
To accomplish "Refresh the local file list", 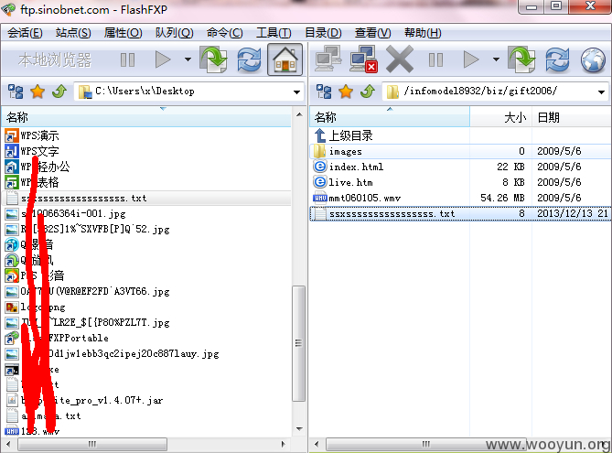I will click(249, 59).
